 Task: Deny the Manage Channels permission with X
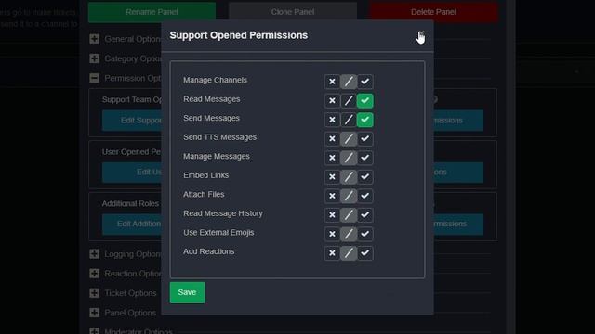point(332,82)
